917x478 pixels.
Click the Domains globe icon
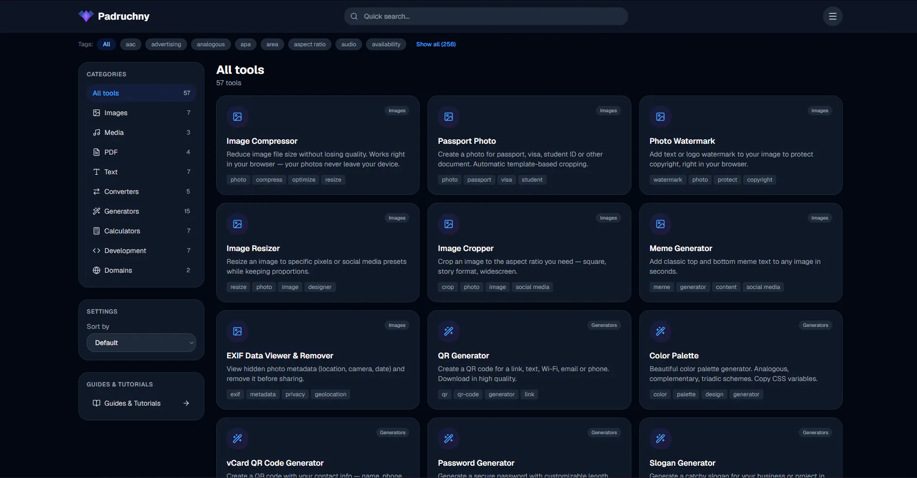coord(97,270)
